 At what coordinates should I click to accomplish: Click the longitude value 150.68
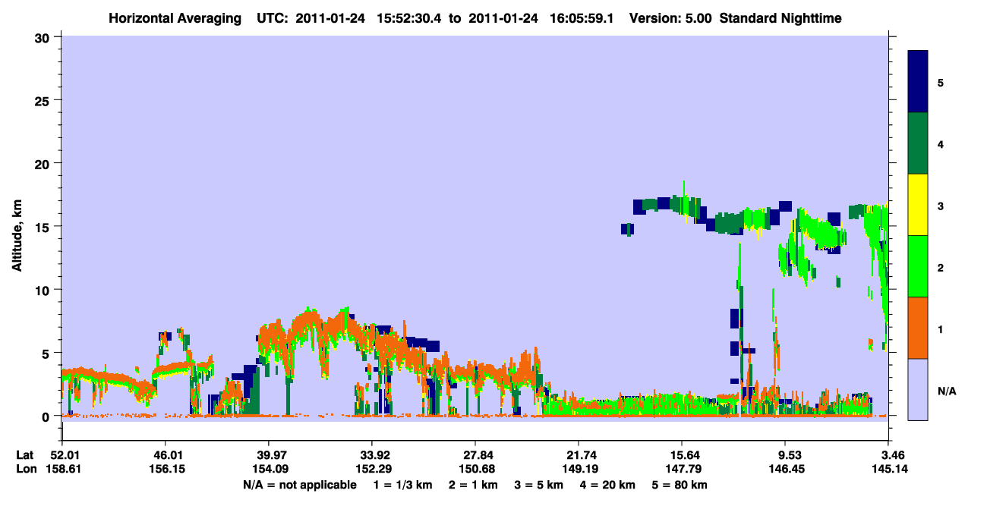point(475,469)
